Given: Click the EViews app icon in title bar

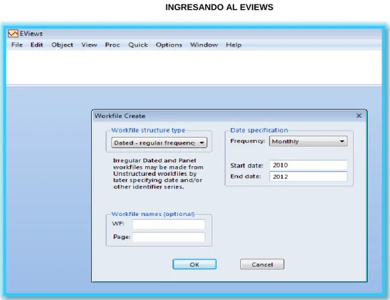Looking at the screenshot, I should click(x=13, y=34).
